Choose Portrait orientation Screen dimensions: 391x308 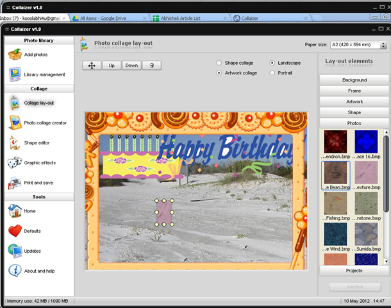272,73
